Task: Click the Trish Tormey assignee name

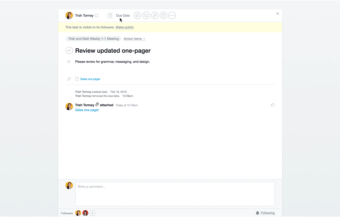Action: 84,16
